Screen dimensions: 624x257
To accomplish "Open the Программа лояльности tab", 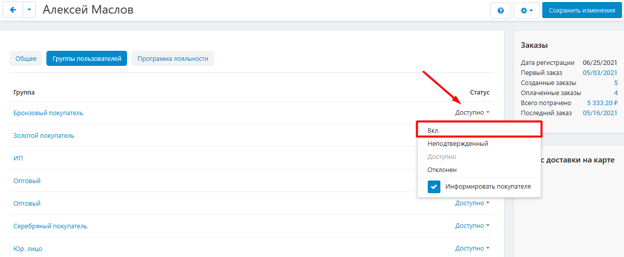I will point(173,58).
